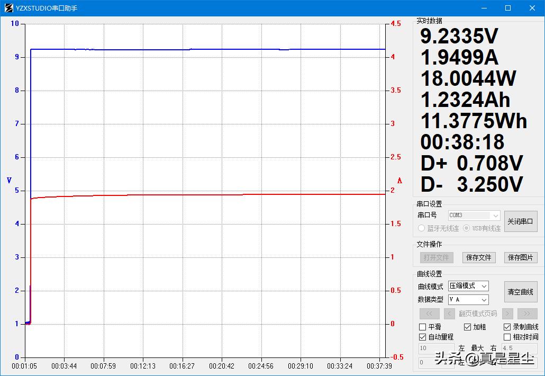The width and height of the screenshot is (545, 376).
Task: Maximize the YZXSTUDIO window
Action: [x=508, y=8]
